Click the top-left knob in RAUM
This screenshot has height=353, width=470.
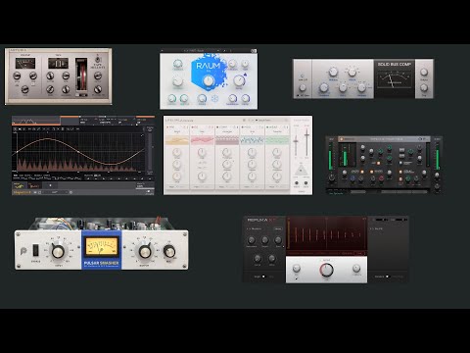(177, 64)
